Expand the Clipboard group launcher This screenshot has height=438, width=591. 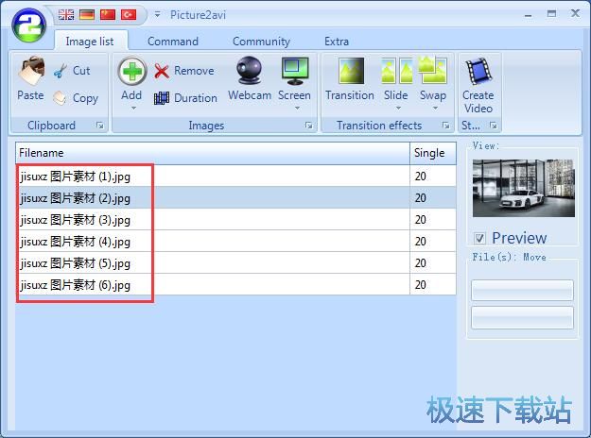(99, 126)
